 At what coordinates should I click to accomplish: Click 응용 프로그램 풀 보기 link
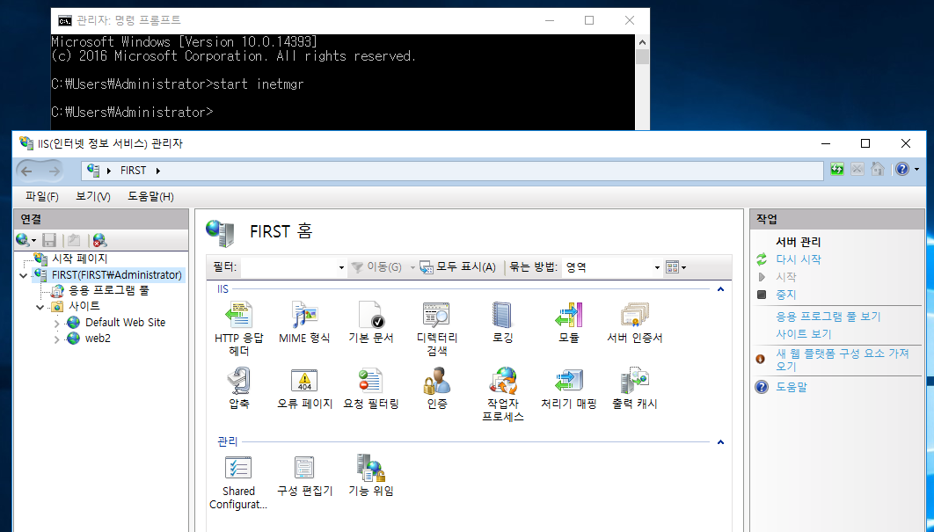(x=828, y=317)
